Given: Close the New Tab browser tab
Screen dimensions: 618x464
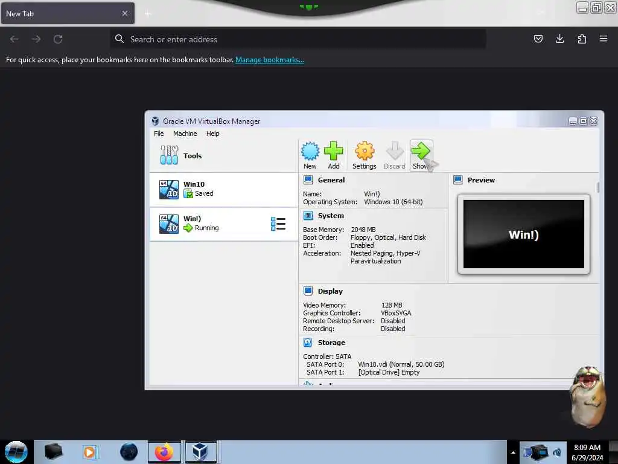Looking at the screenshot, I should pyautogui.click(x=124, y=13).
